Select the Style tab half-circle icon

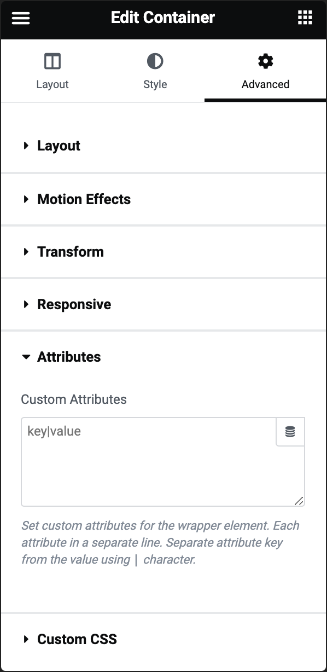pyautogui.click(x=155, y=61)
